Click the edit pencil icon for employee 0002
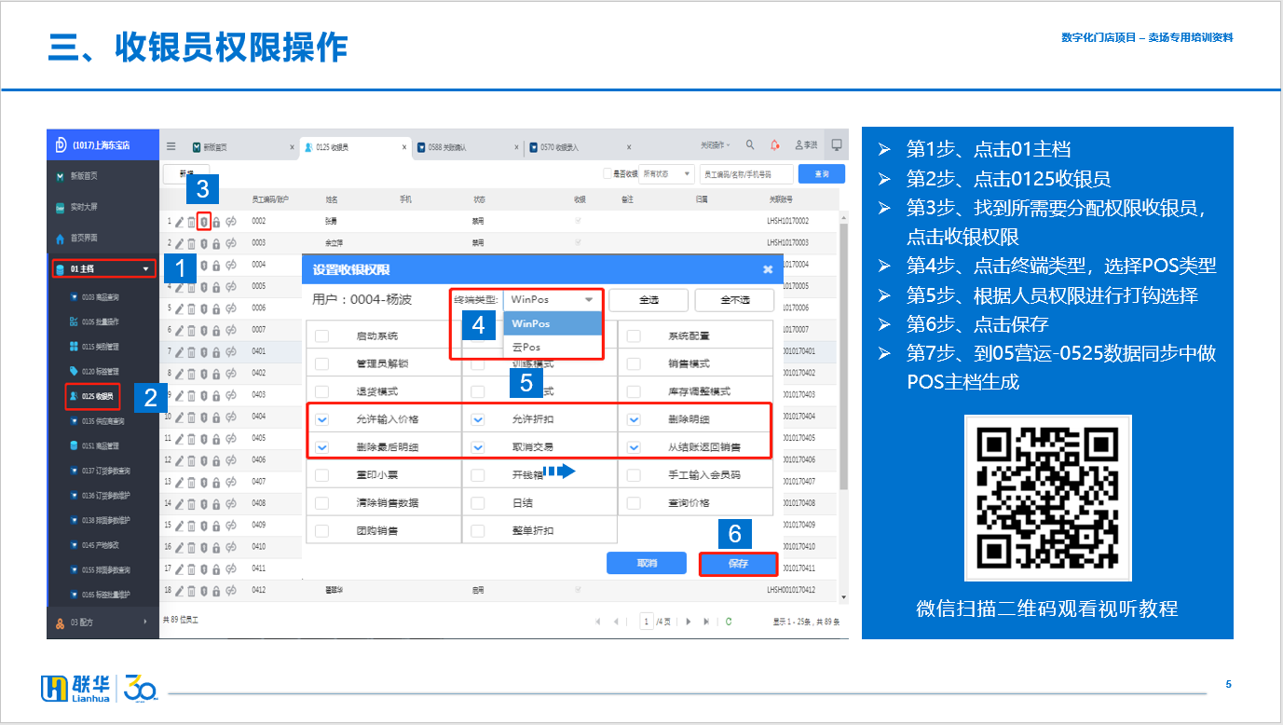This screenshot has width=1283, height=725. click(180, 222)
